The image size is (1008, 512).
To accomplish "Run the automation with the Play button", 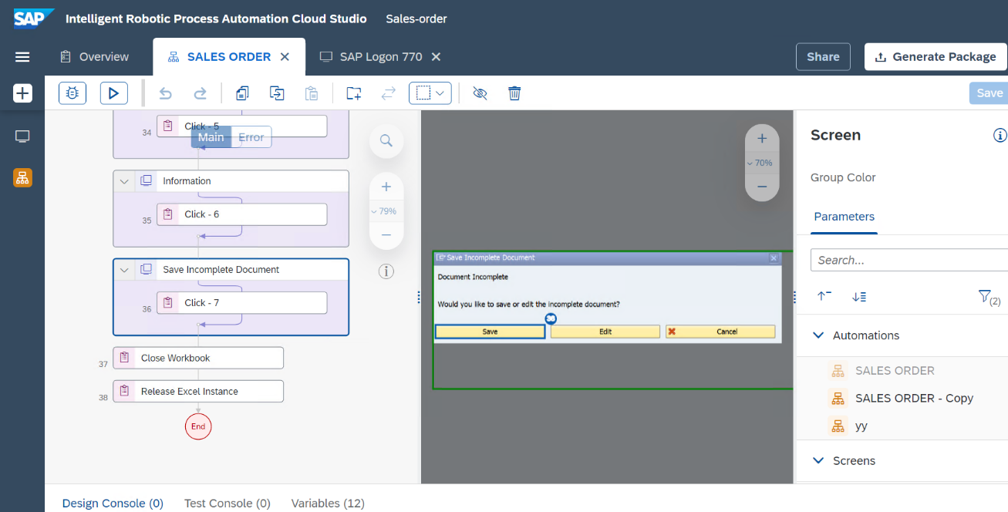I will pos(113,93).
